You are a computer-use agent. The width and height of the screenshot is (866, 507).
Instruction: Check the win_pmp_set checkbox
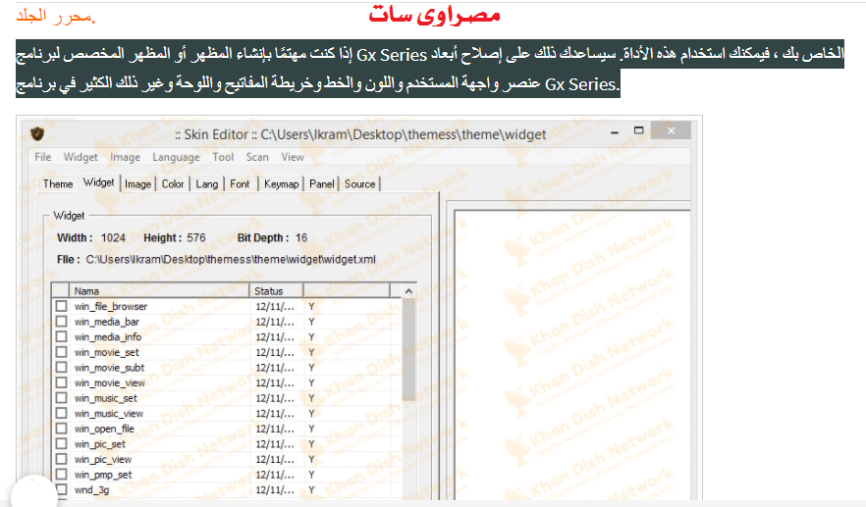tap(61, 475)
